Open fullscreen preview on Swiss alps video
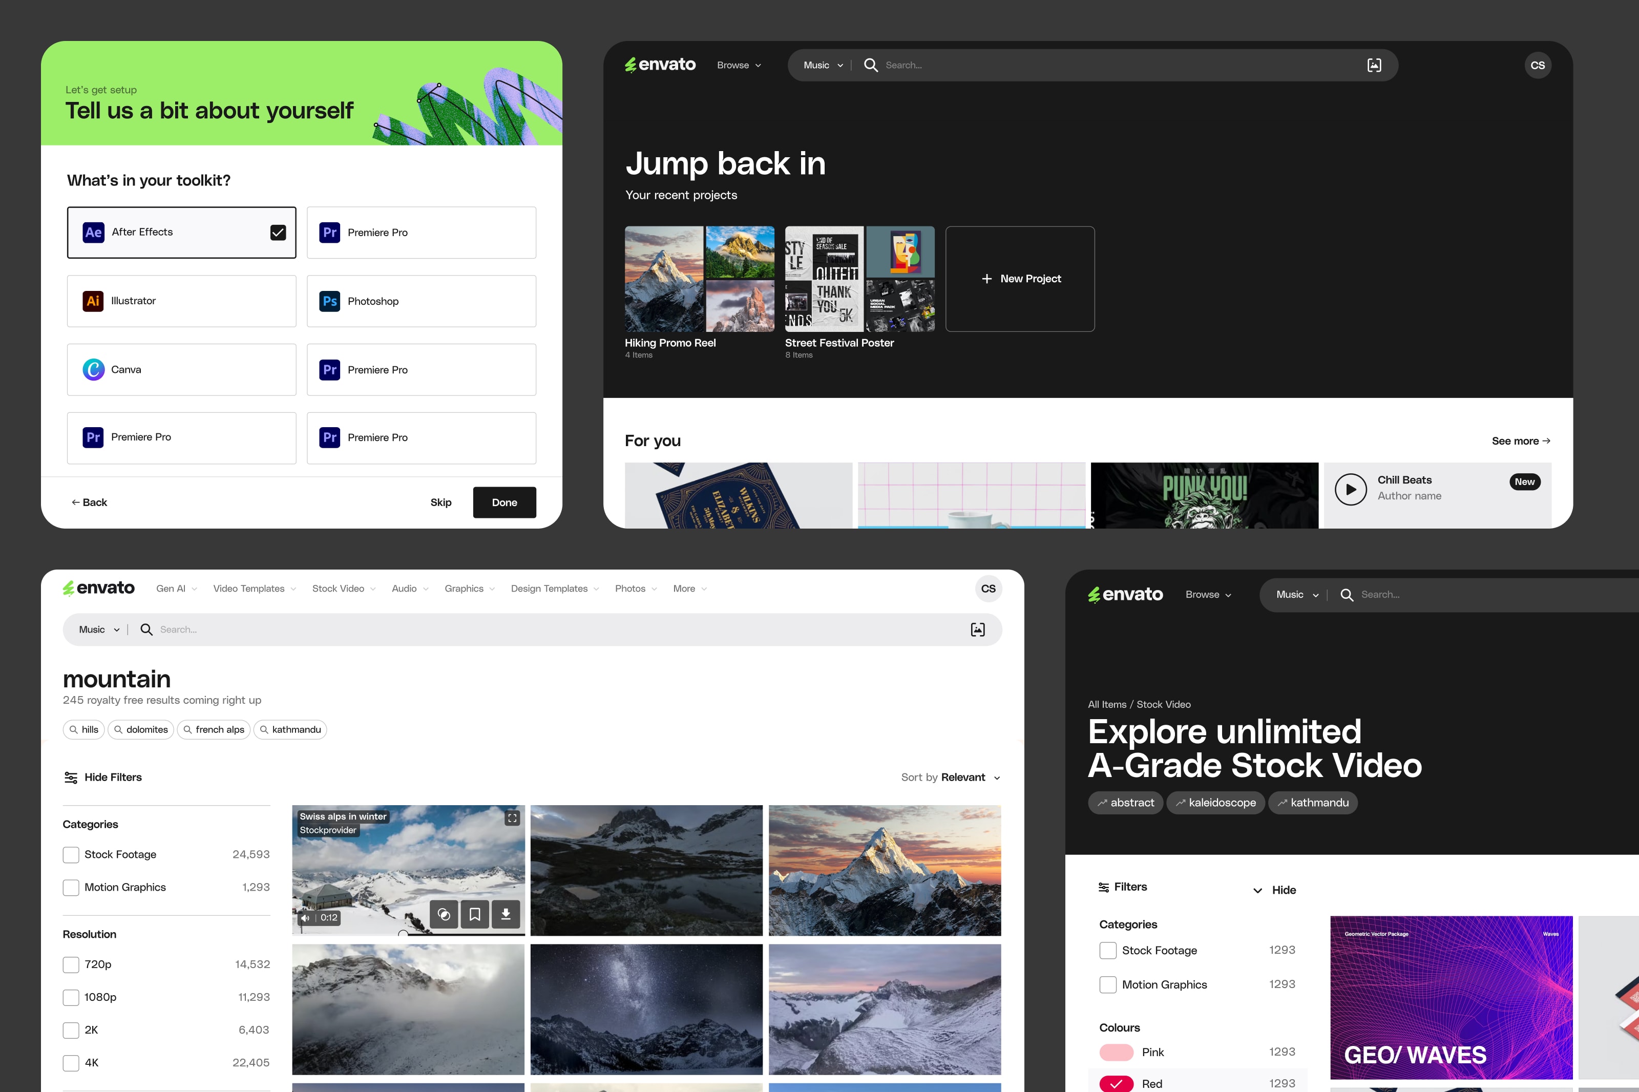 click(513, 817)
